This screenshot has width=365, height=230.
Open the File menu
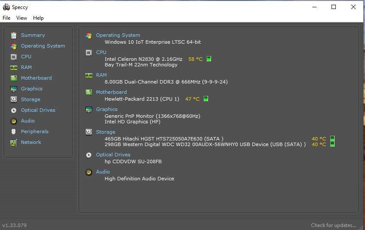point(6,18)
